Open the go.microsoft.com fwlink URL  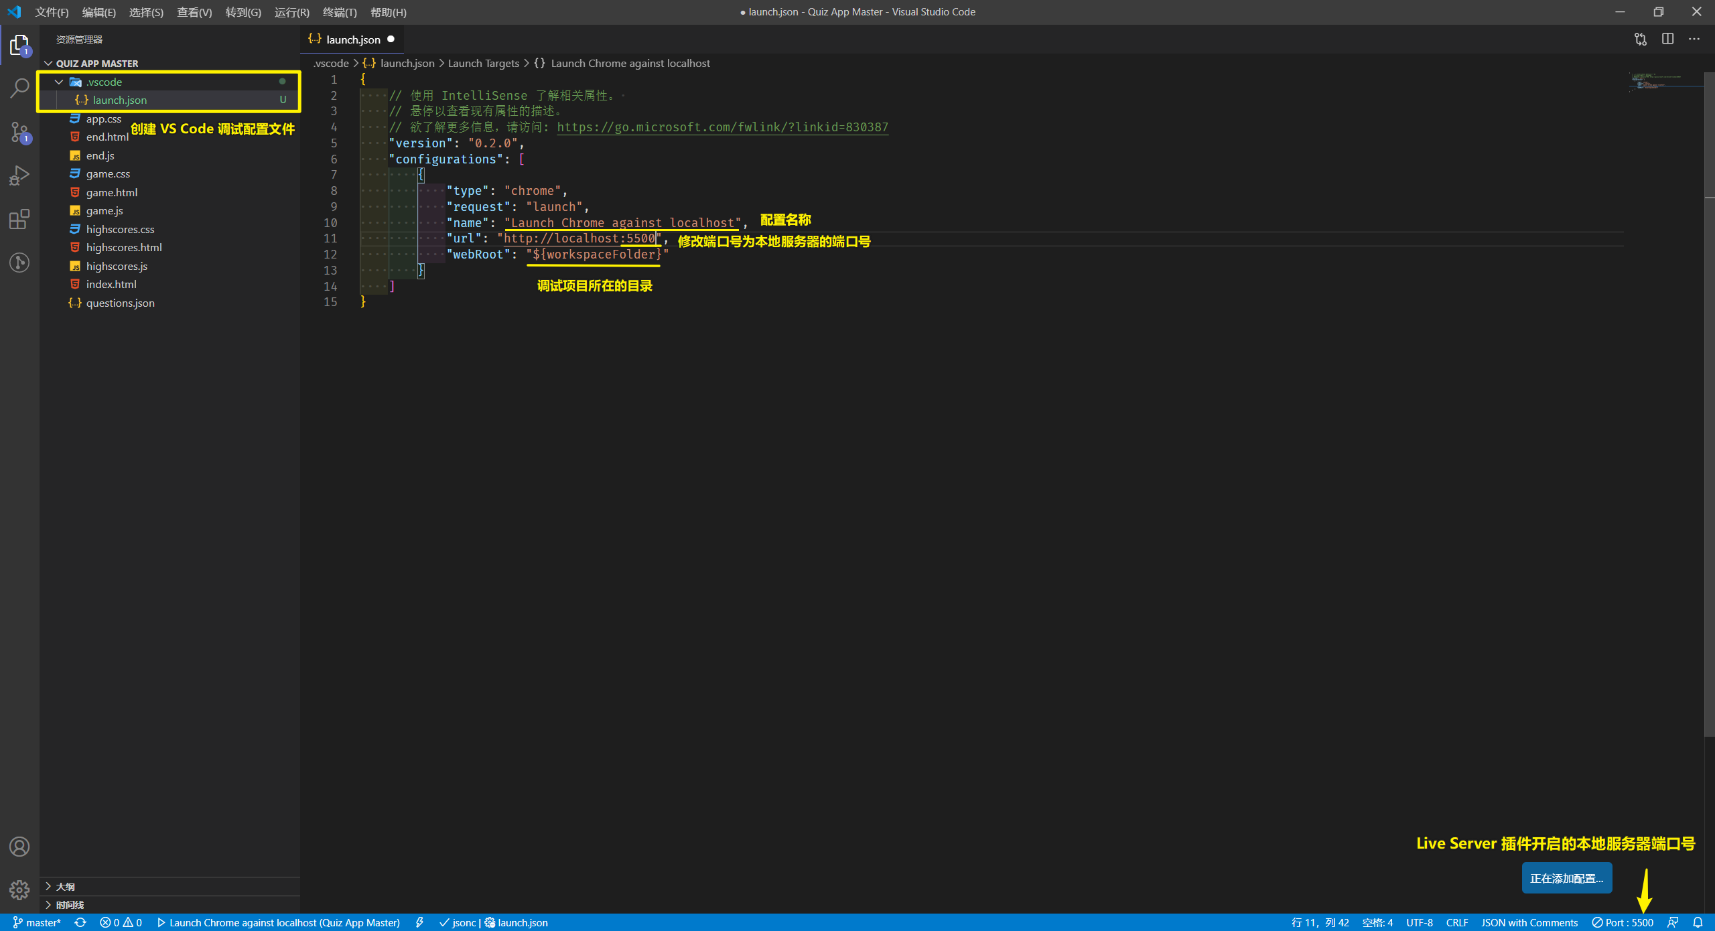[722, 127]
